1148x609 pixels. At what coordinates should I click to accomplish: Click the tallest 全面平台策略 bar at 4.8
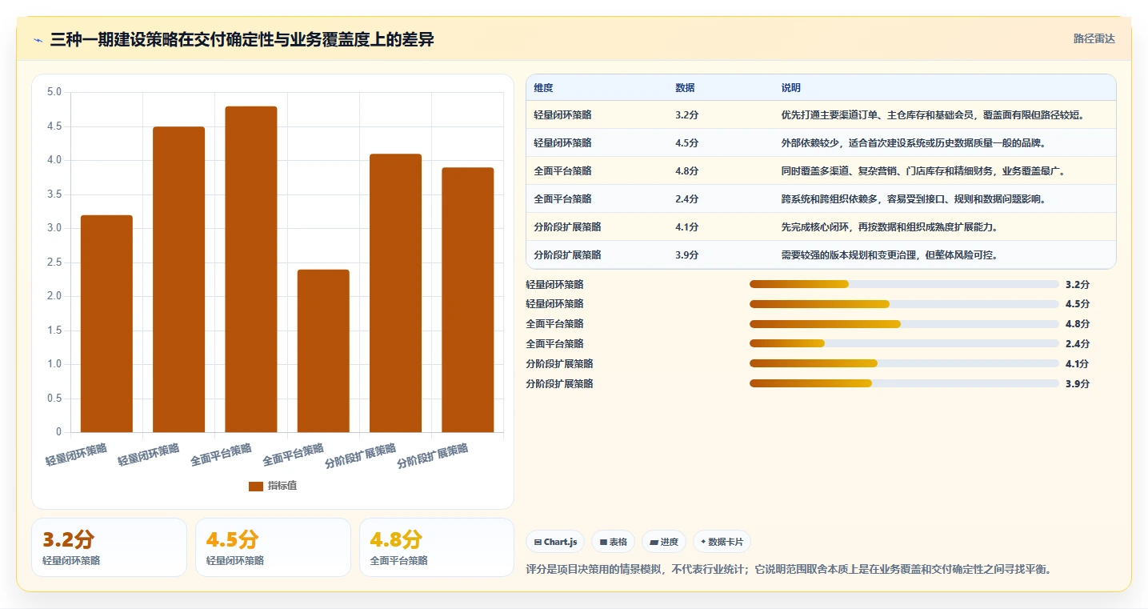(x=251, y=269)
